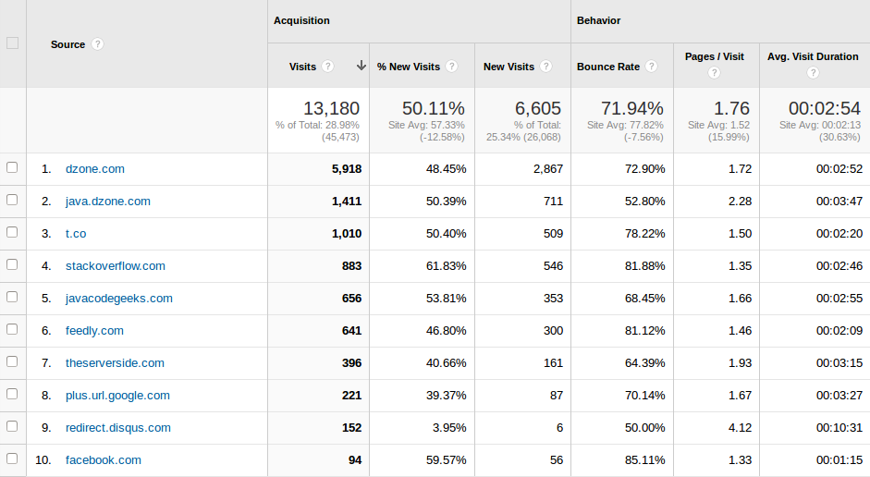Viewport: 870px width, 477px height.
Task: Check the box for t.co row
Action: tap(12, 232)
